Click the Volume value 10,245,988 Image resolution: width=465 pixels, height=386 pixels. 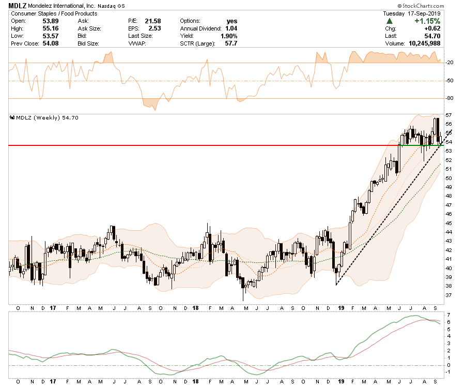(x=424, y=43)
